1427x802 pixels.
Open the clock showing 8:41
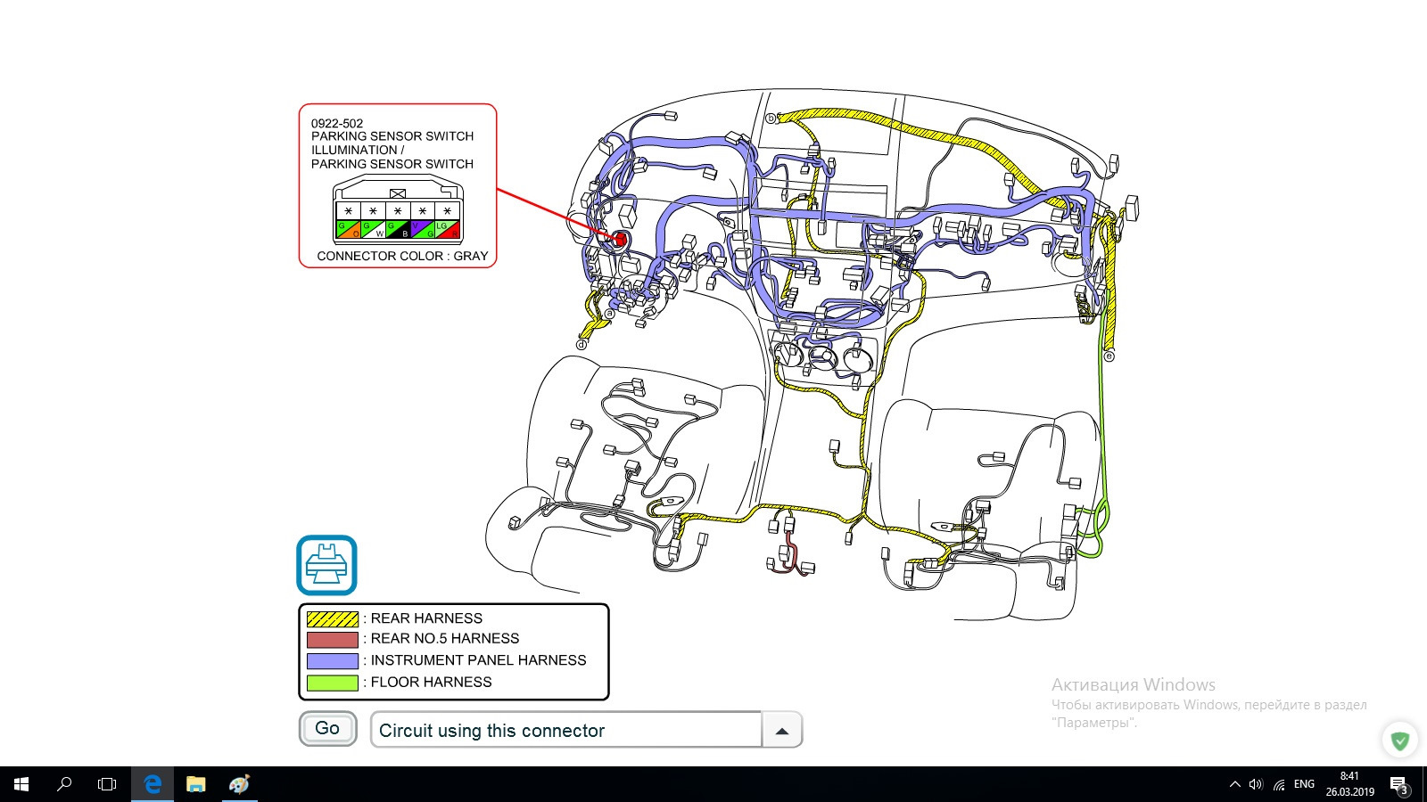coord(1349,784)
